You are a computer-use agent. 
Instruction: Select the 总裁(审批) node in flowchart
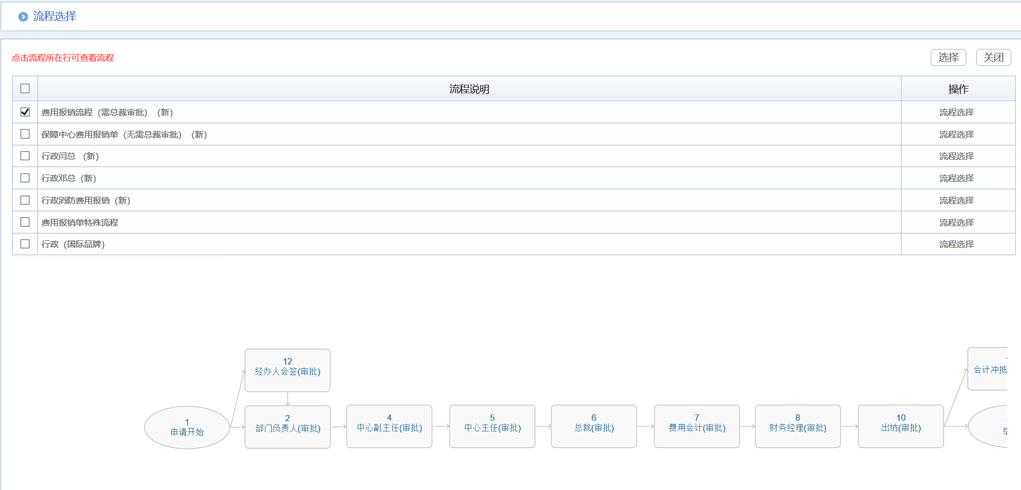click(594, 426)
